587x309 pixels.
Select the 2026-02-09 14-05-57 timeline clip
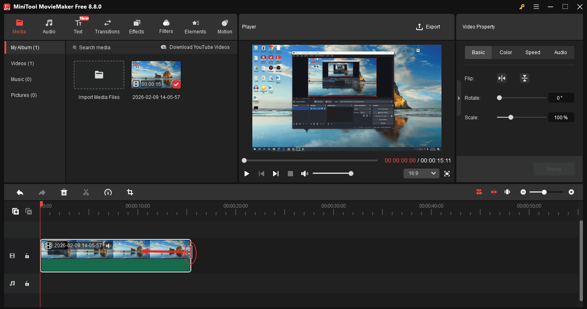(x=115, y=255)
